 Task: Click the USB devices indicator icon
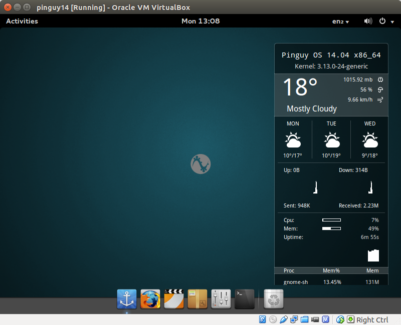(x=284, y=319)
